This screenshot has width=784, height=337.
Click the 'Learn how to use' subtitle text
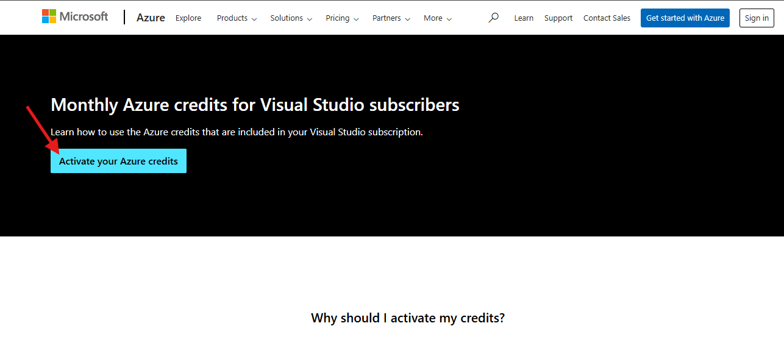[x=237, y=132]
